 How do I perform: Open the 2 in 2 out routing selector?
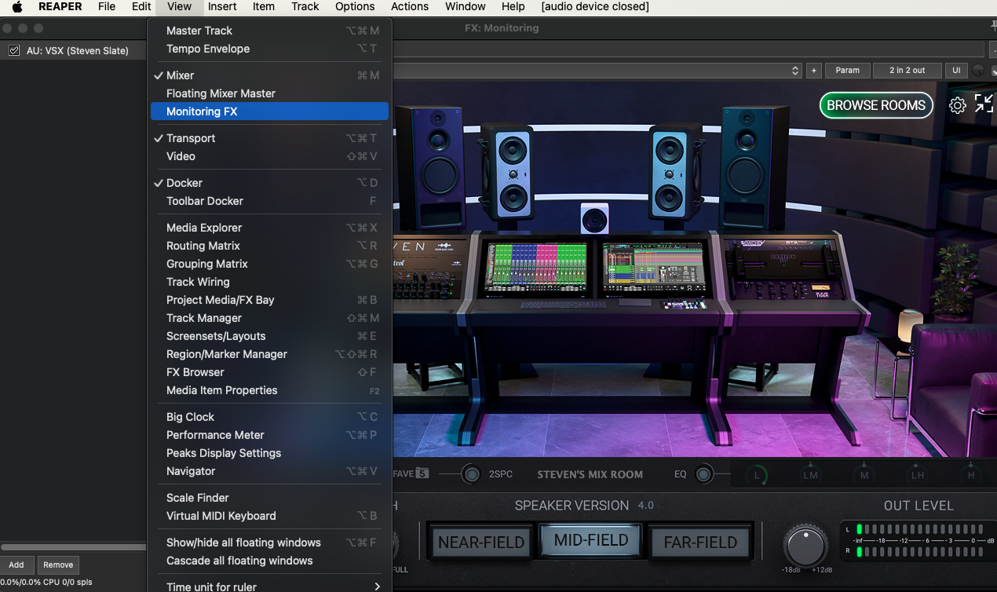tap(907, 70)
